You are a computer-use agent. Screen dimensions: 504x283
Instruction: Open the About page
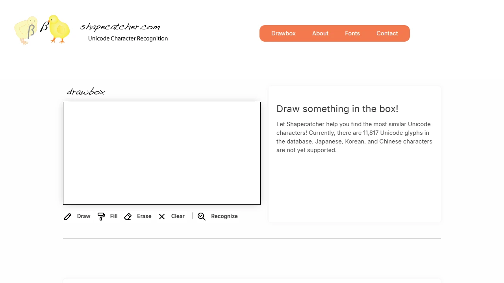(320, 33)
